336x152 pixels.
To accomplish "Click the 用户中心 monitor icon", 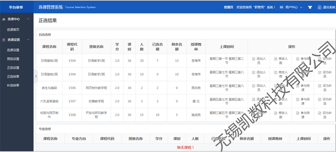I will [281, 7].
